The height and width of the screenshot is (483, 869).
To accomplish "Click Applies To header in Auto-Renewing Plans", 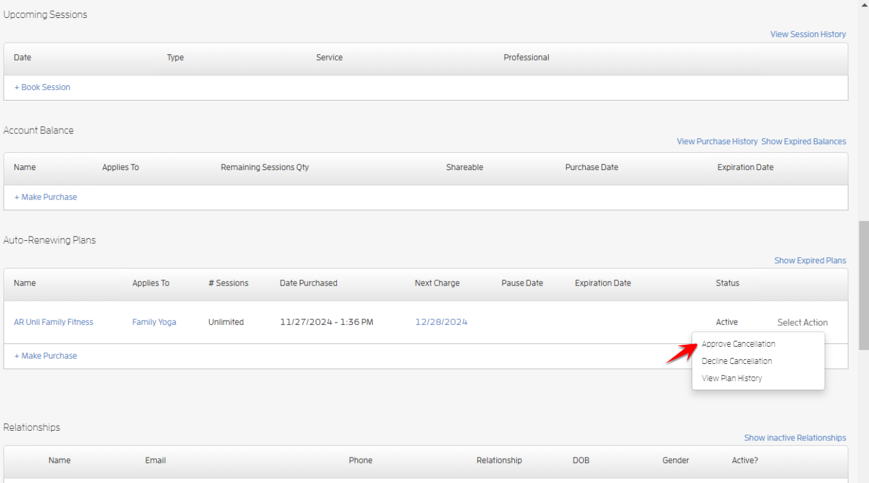I will click(x=151, y=283).
